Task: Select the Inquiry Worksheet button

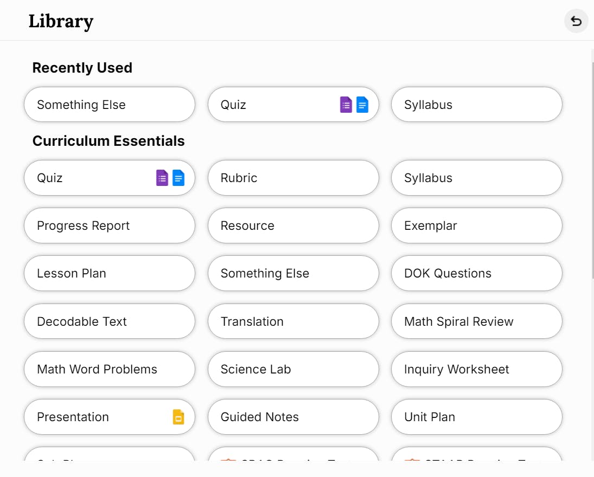Action: (x=476, y=369)
